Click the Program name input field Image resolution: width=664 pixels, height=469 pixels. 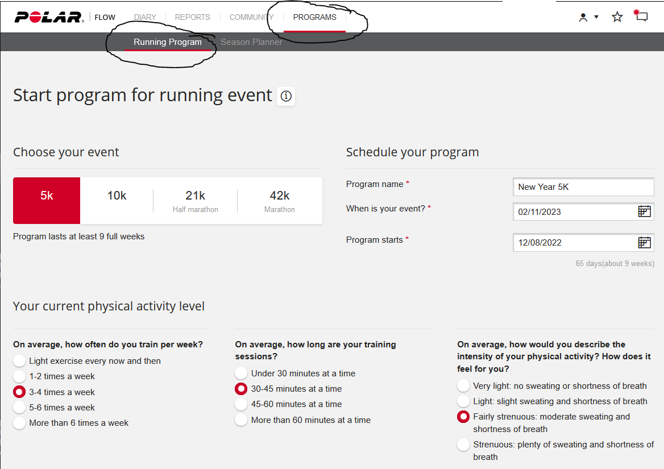point(583,187)
